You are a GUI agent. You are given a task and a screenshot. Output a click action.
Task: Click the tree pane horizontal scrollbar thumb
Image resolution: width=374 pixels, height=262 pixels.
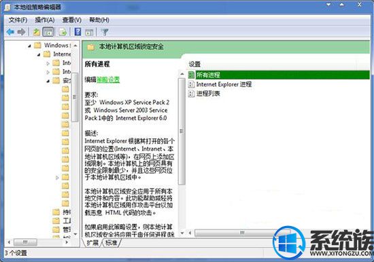click(x=25, y=242)
